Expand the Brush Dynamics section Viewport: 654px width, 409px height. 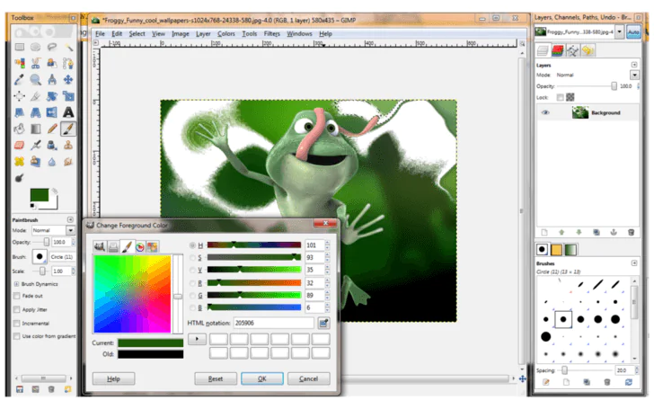click(17, 283)
